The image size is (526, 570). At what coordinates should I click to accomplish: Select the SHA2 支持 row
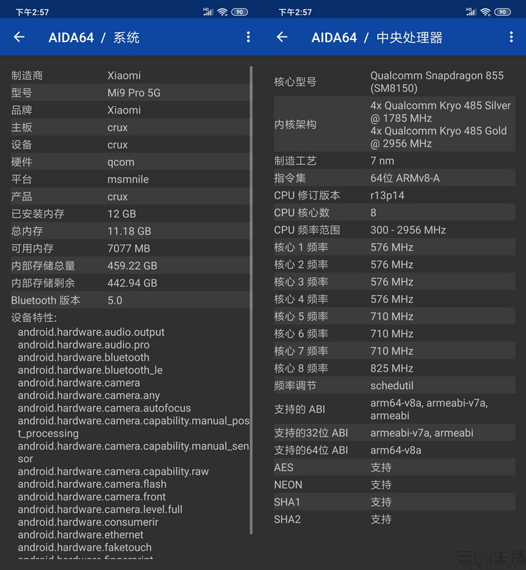pyautogui.click(x=395, y=519)
